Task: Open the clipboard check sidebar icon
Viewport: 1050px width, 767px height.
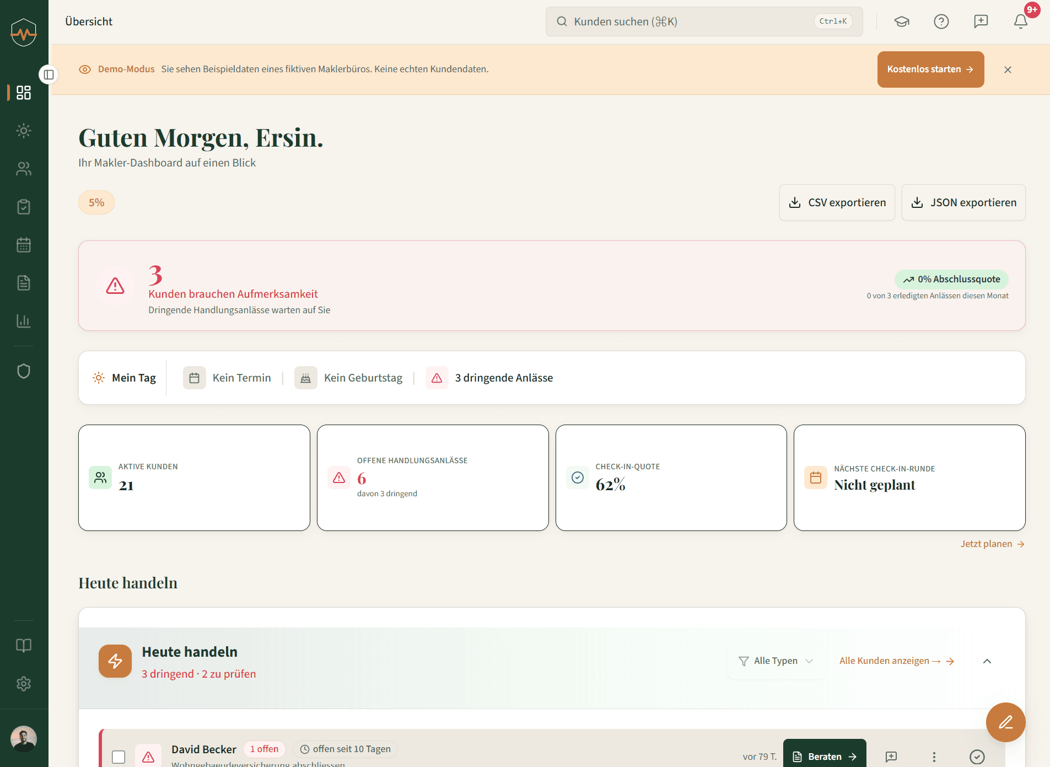Action: pos(24,207)
